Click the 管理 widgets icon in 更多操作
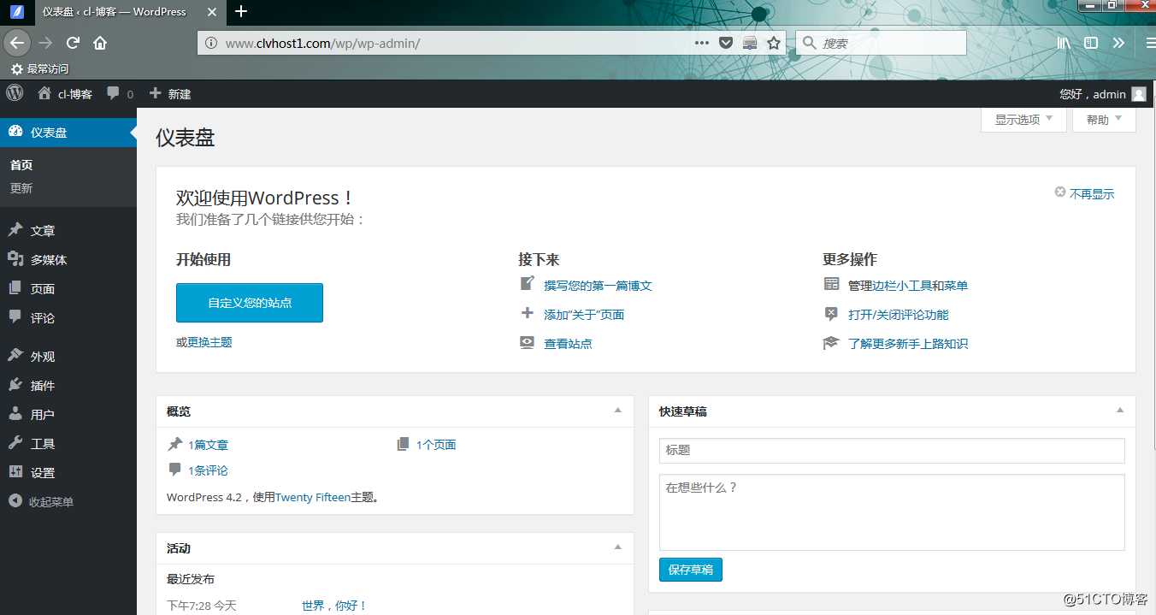The image size is (1156, 615). tap(831, 284)
